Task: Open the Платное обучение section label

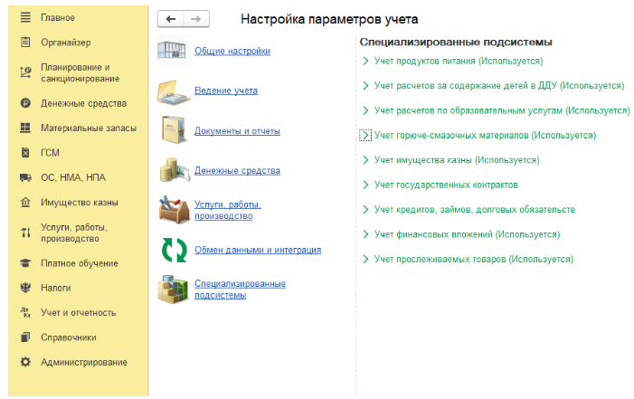Action: coord(80,263)
